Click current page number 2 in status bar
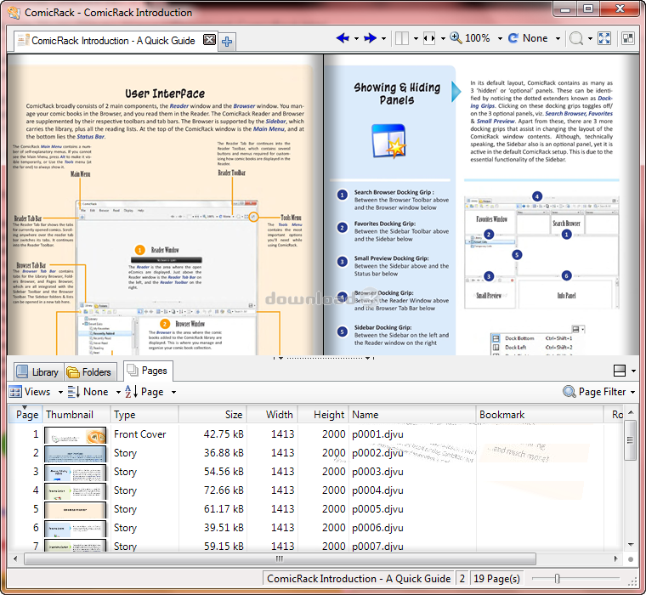Screen dimensions: 646x595 point(462,579)
